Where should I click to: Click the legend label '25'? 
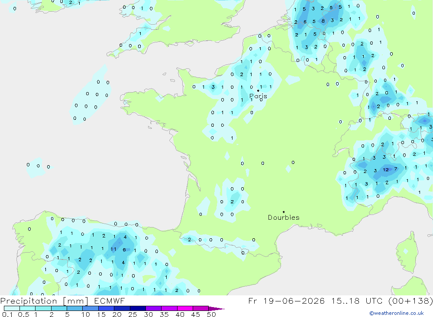click(132, 314)
